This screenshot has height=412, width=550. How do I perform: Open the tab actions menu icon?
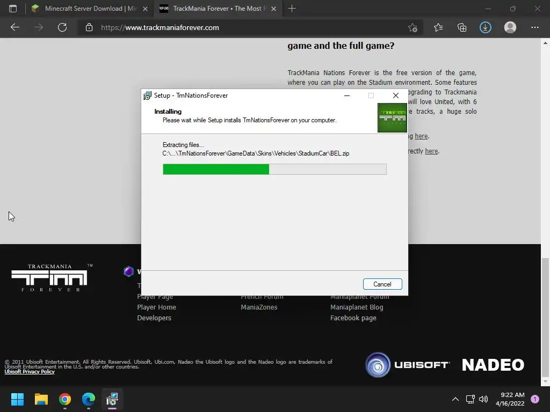(x=13, y=9)
